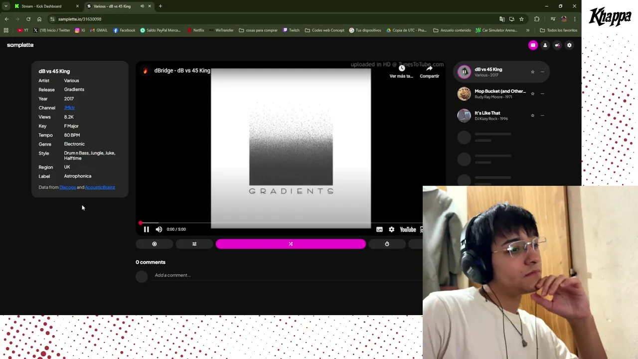Close the Stream - Kick Dashboard tab

point(77,6)
